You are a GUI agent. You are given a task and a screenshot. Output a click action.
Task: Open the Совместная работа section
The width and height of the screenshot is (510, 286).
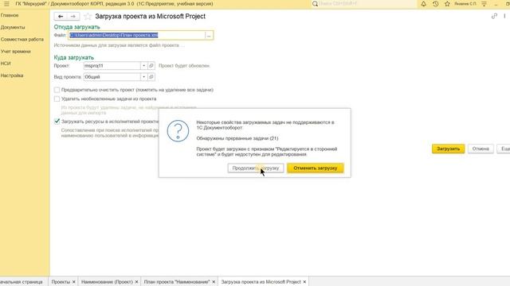22,39
